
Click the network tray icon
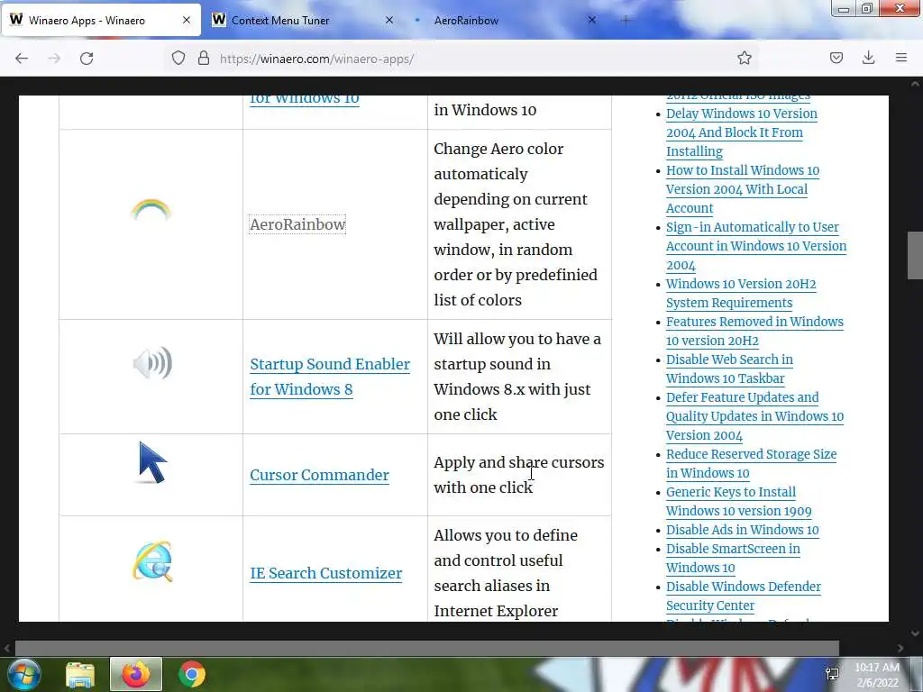pyautogui.click(x=832, y=674)
